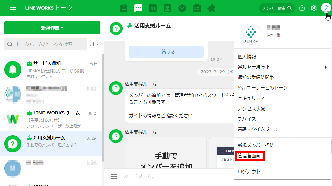Click the 活用支援ルーム avatar in chat header
Screen dimensions: 332x186
point(116,29)
